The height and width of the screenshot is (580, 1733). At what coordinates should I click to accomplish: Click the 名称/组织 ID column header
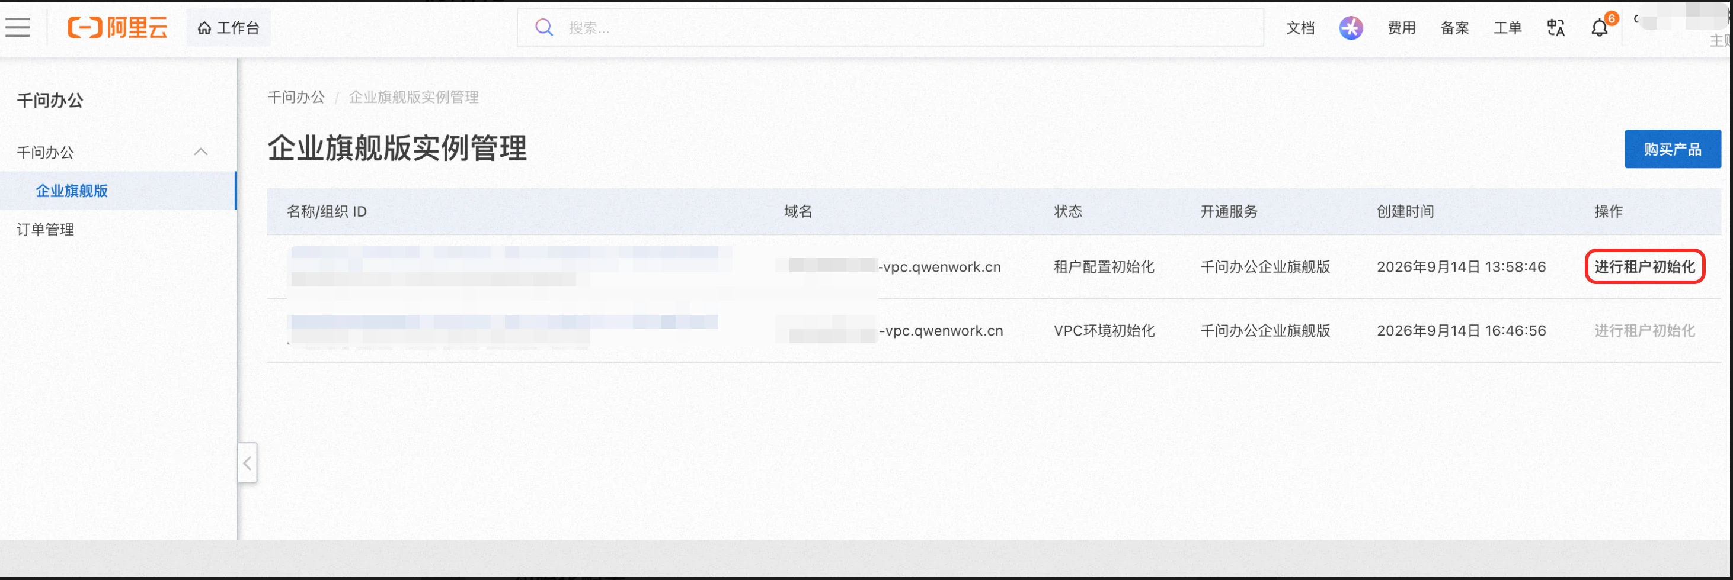[327, 212]
